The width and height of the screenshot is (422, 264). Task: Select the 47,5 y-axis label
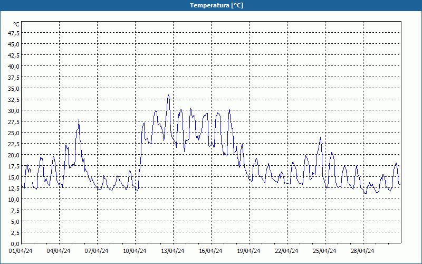14,33
